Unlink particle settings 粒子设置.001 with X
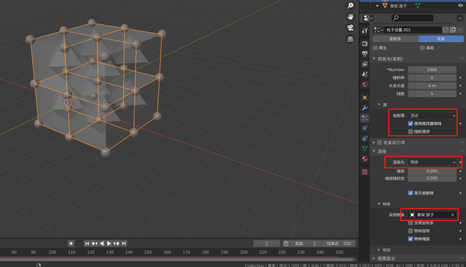Image resolution: width=466 pixels, height=267 pixels. coord(460,30)
